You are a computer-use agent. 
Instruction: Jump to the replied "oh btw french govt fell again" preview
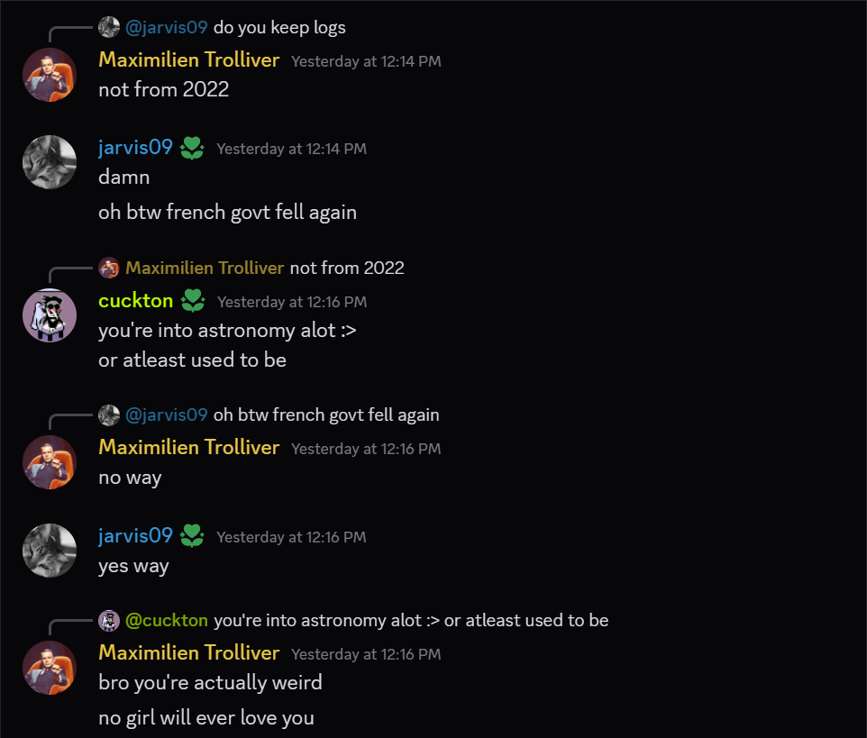(326, 415)
